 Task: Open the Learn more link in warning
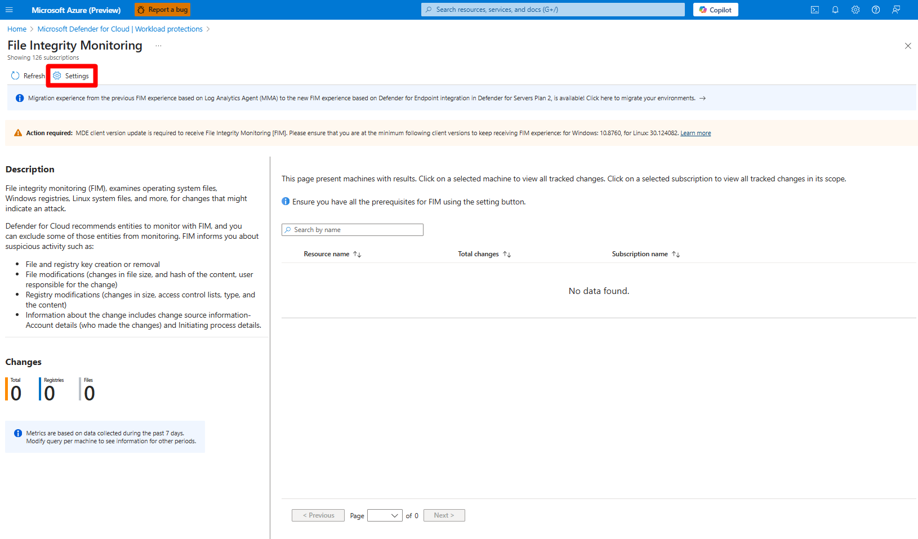point(695,133)
